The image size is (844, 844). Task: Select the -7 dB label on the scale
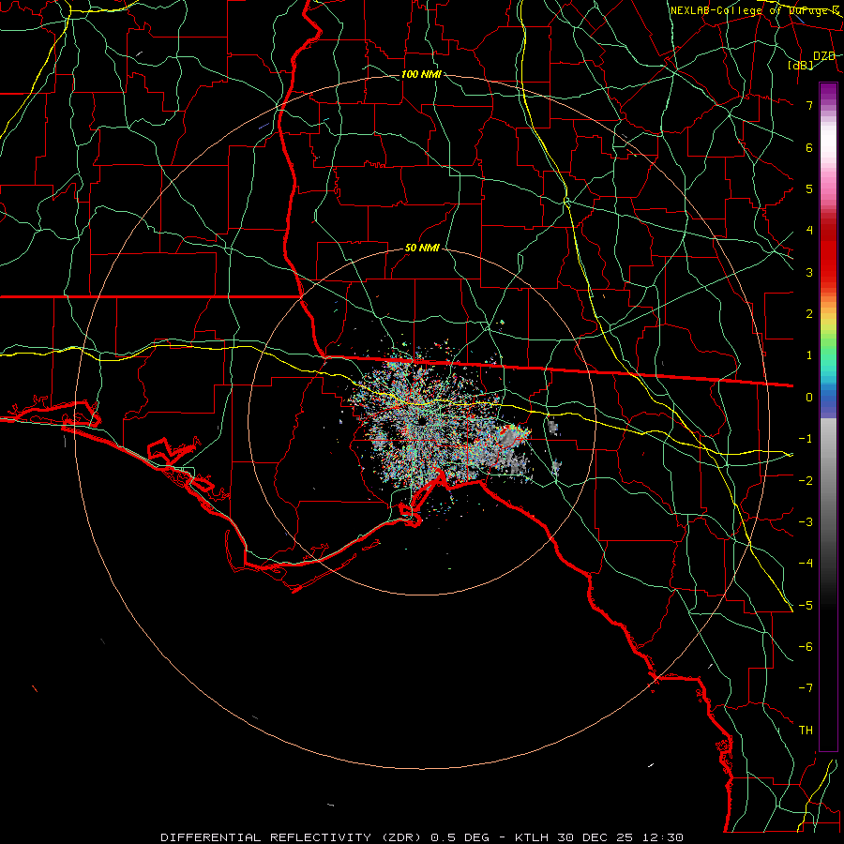click(806, 688)
